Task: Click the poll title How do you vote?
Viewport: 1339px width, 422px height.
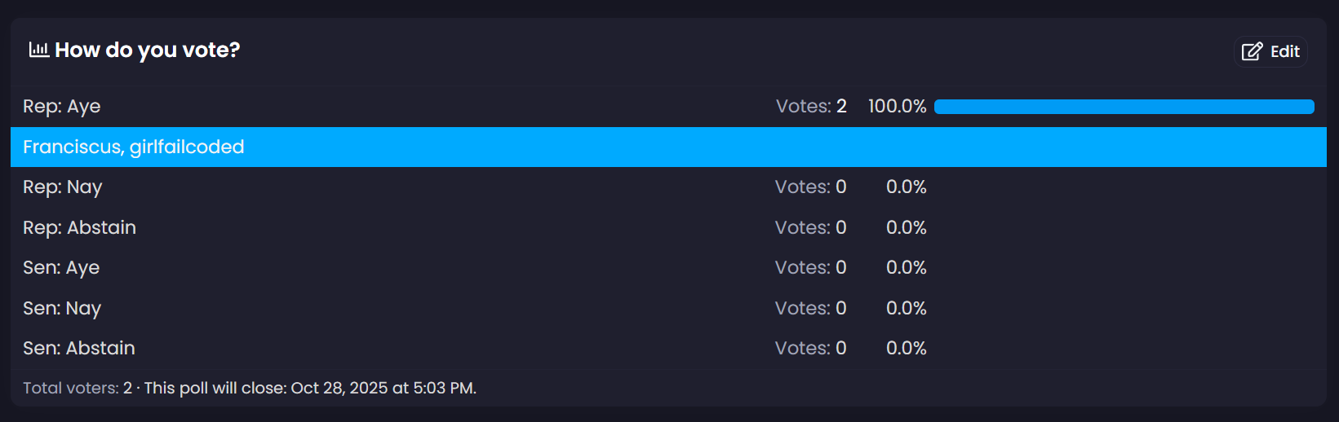Action: pyautogui.click(x=148, y=51)
